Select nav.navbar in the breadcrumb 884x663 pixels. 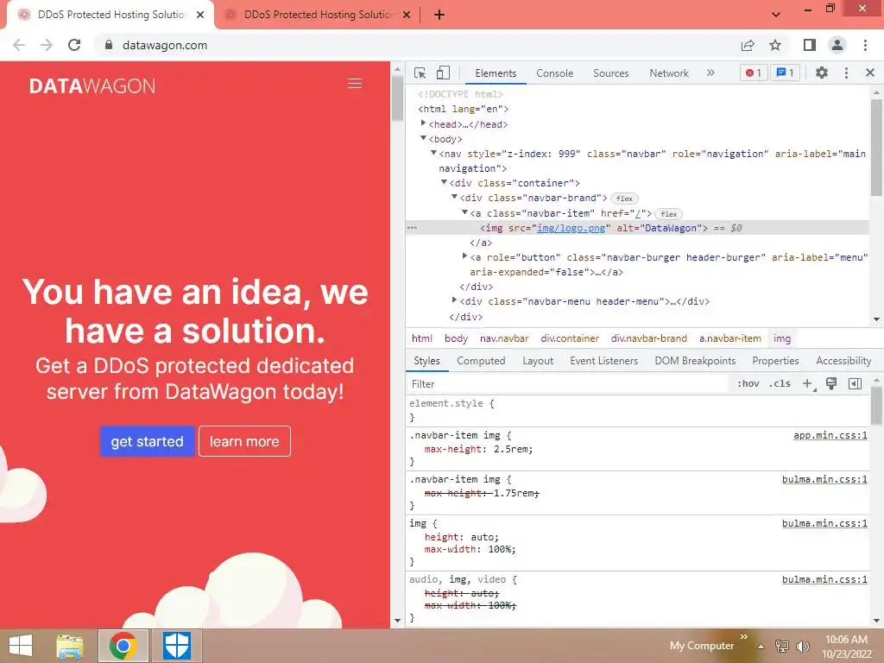pos(504,338)
